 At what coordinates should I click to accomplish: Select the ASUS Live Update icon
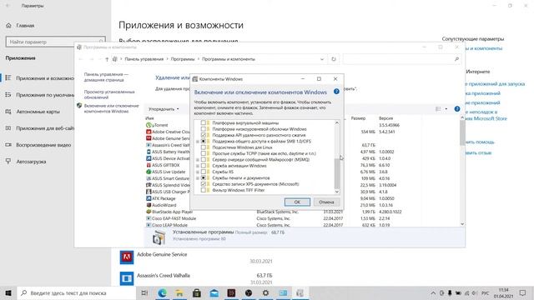click(149, 172)
